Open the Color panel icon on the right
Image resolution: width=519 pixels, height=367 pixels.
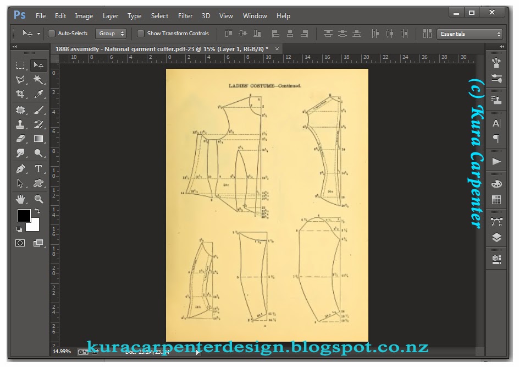pos(496,183)
